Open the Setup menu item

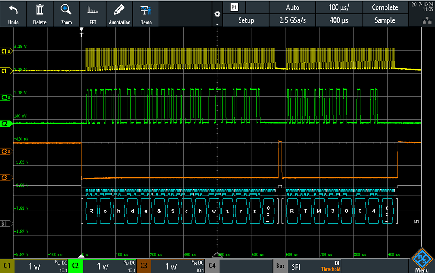246,20
